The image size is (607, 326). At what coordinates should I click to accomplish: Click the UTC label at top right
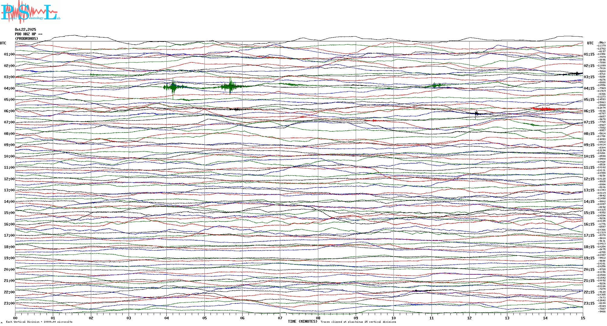[590, 43]
